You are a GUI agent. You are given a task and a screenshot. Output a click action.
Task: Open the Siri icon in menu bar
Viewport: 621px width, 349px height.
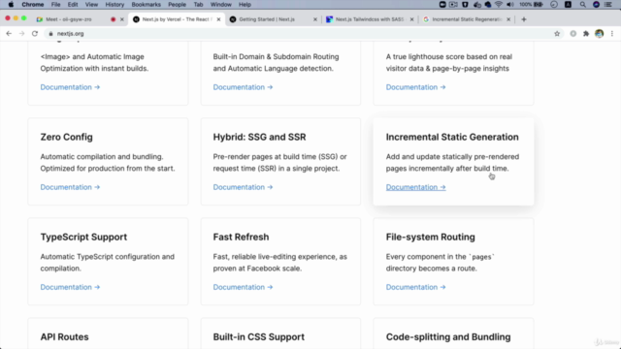596,4
